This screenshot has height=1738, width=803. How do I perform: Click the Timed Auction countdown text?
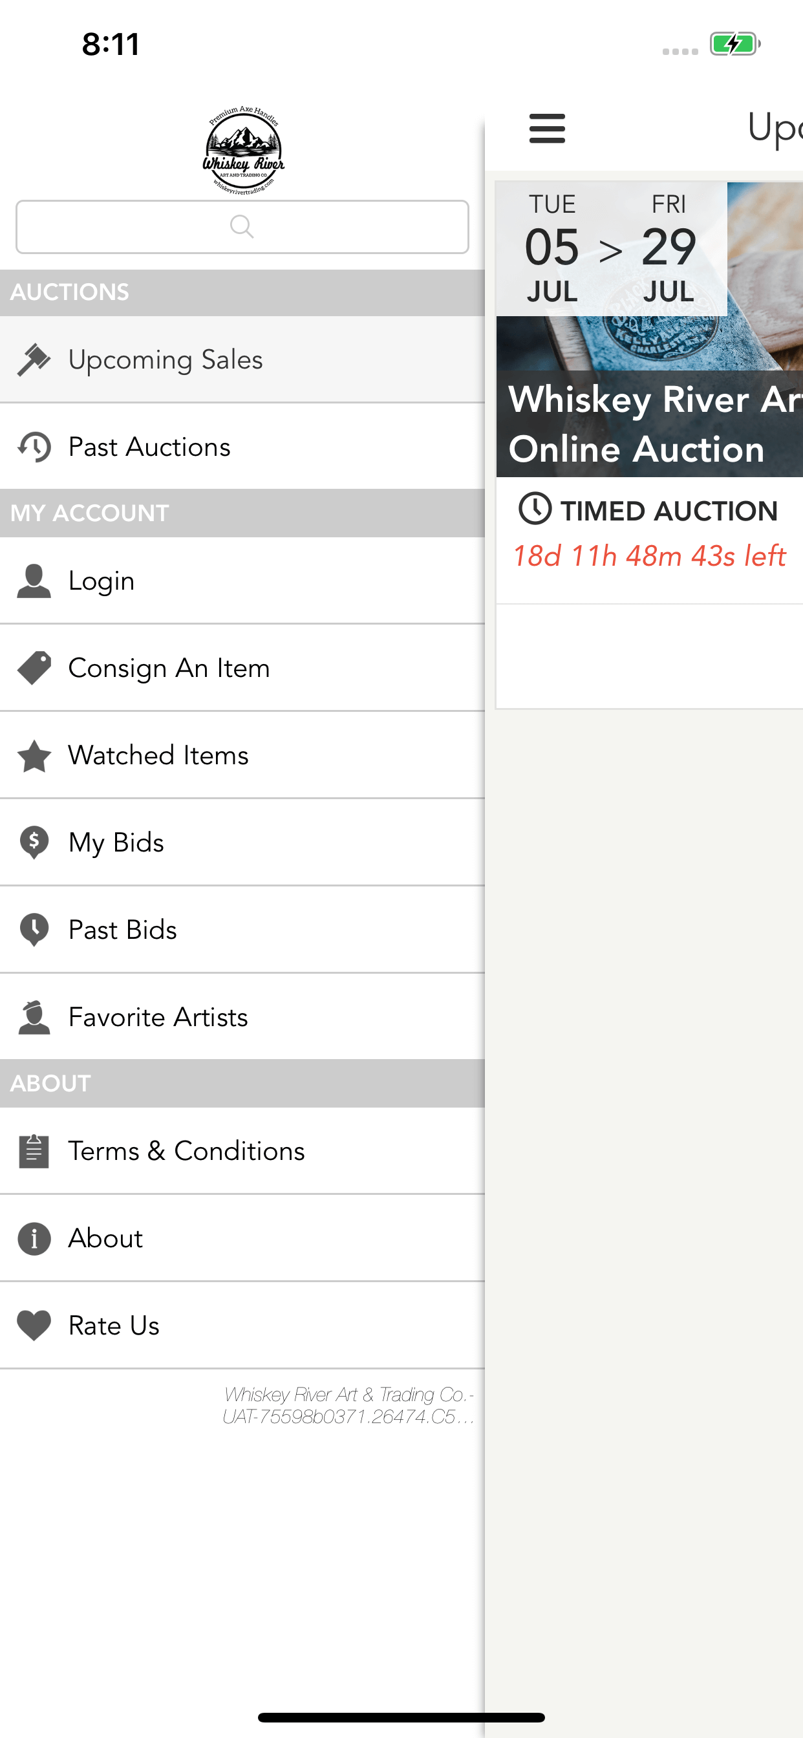click(649, 557)
